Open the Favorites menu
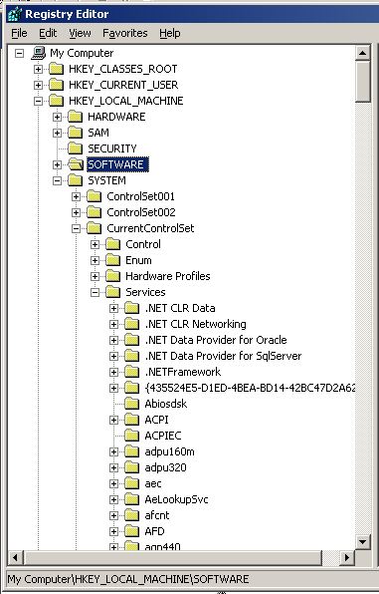379x594 pixels. 124,33
